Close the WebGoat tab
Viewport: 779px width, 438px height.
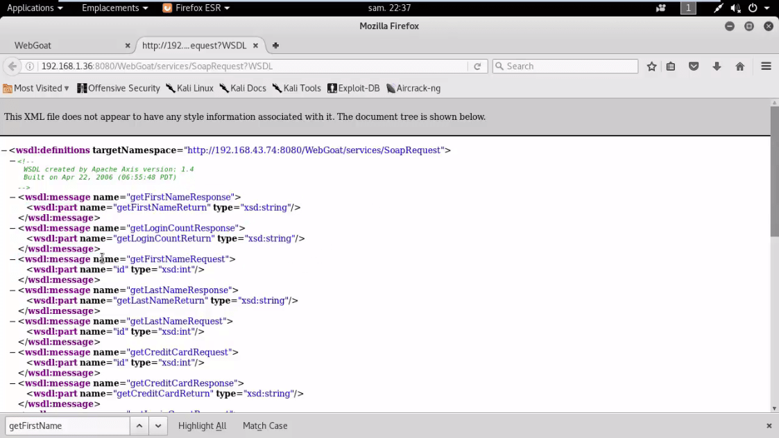128,45
